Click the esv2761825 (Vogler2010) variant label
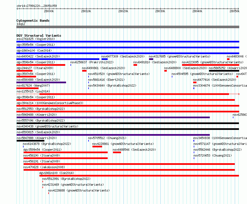 [x=36, y=39]
